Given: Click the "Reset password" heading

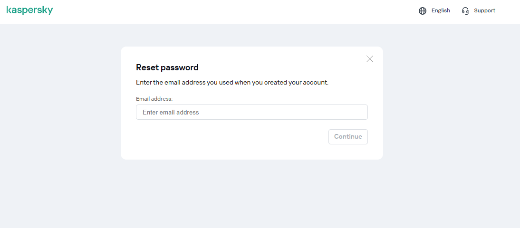Looking at the screenshot, I should coord(167,67).
